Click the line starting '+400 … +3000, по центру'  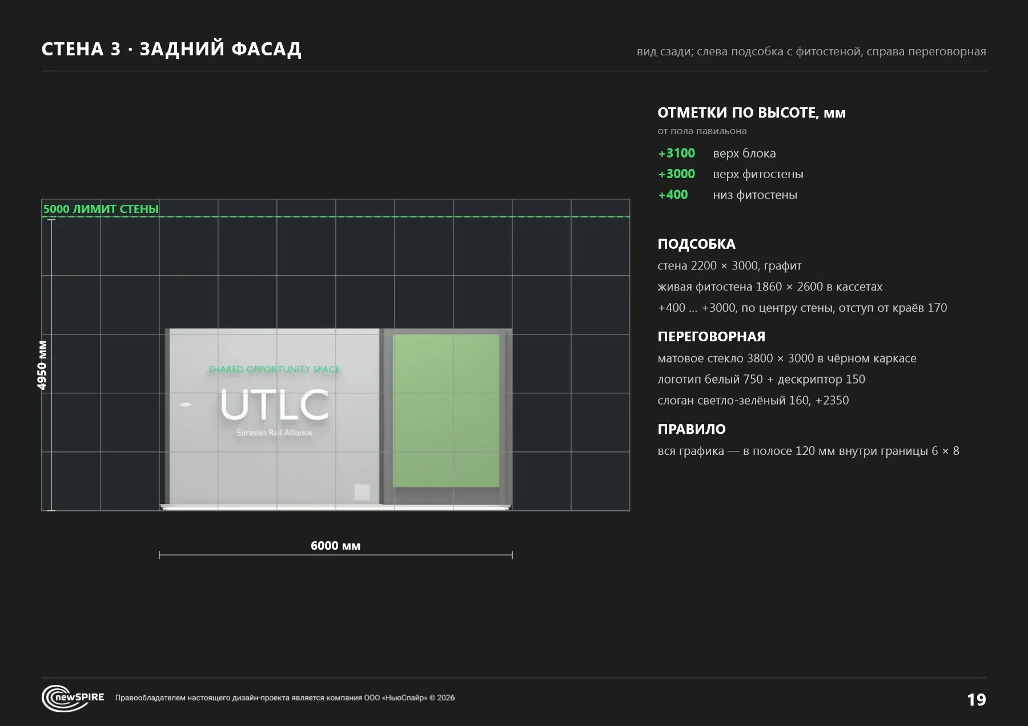coord(802,308)
